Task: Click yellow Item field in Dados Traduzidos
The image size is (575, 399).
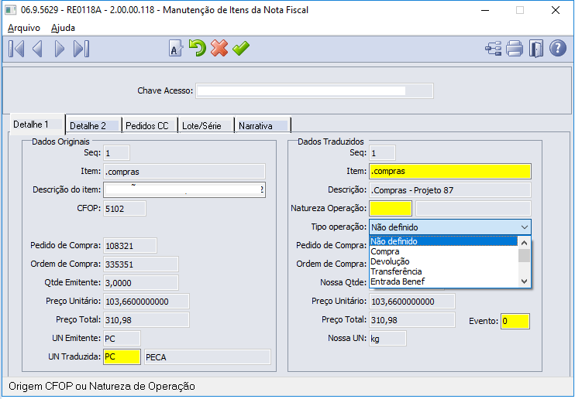Action: (x=450, y=172)
